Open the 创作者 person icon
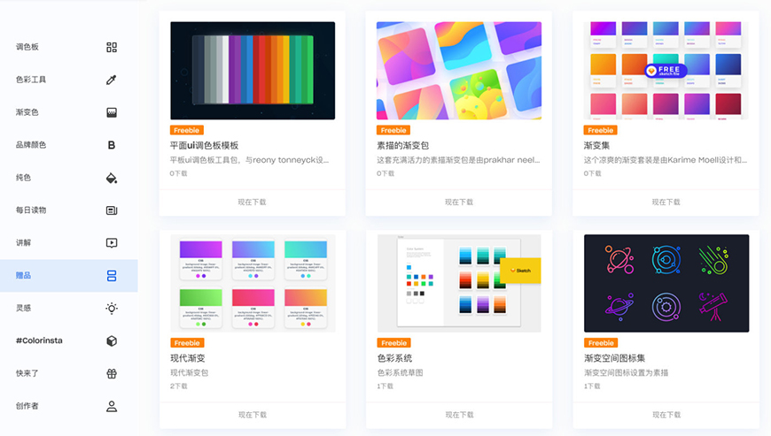Viewport: 771px width, 436px height. click(x=112, y=406)
